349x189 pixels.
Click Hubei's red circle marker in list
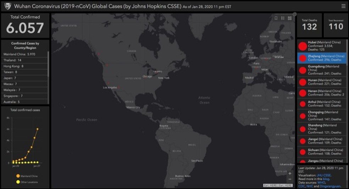(303, 46)
